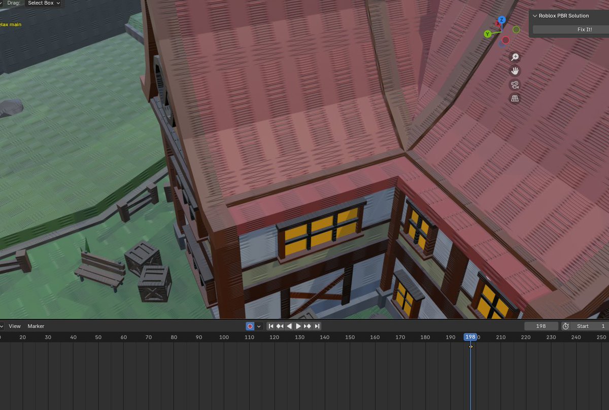Click the blue 198 playhead marker
This screenshot has width=609, height=410.
pos(470,337)
